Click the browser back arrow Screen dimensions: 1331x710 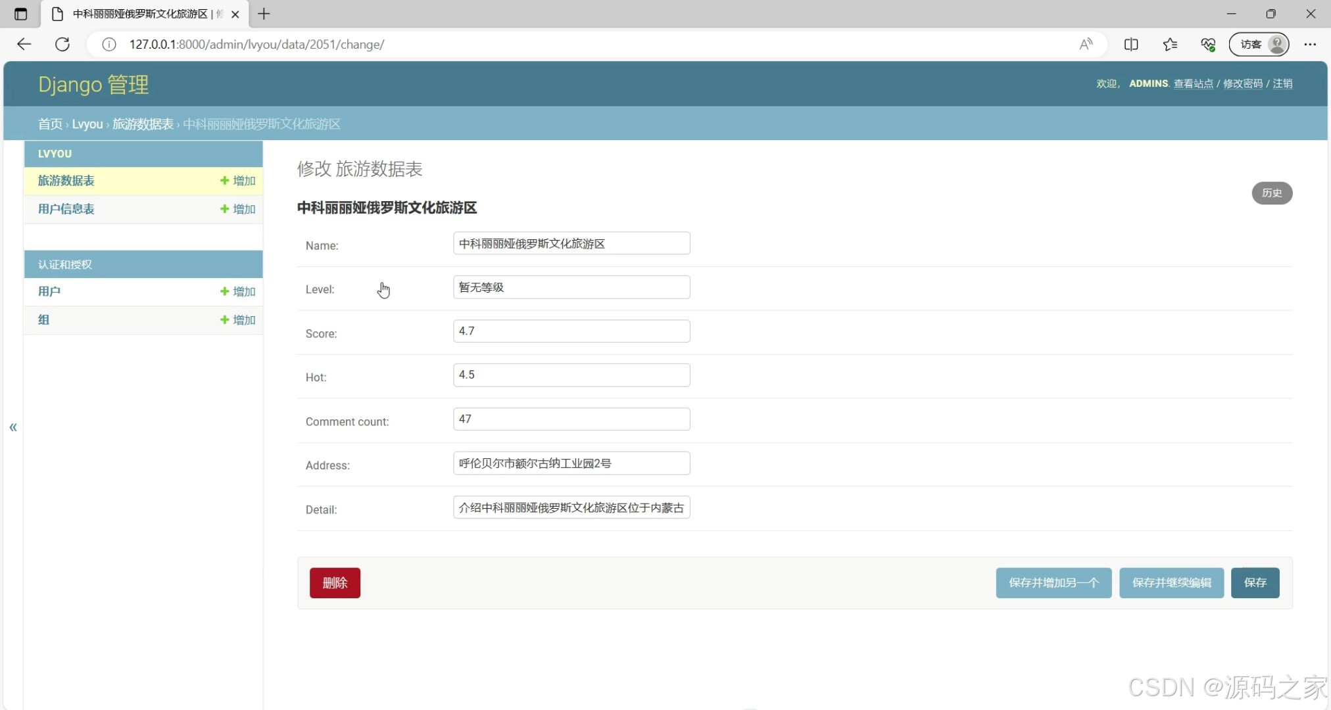pyautogui.click(x=24, y=44)
